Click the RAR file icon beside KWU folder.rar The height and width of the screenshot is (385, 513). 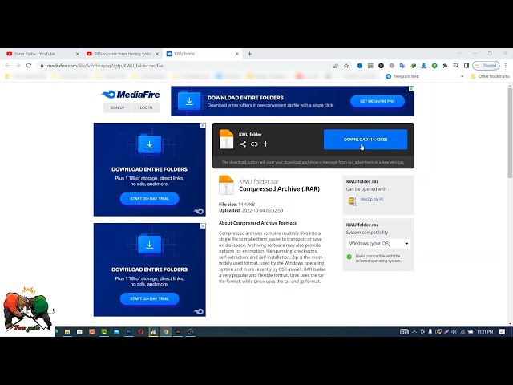coord(226,185)
